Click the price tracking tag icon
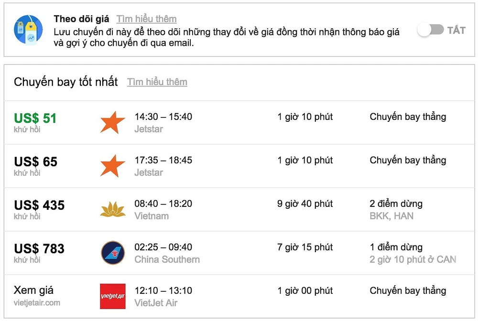Viewport: 478px width, 321px height. [x=28, y=30]
